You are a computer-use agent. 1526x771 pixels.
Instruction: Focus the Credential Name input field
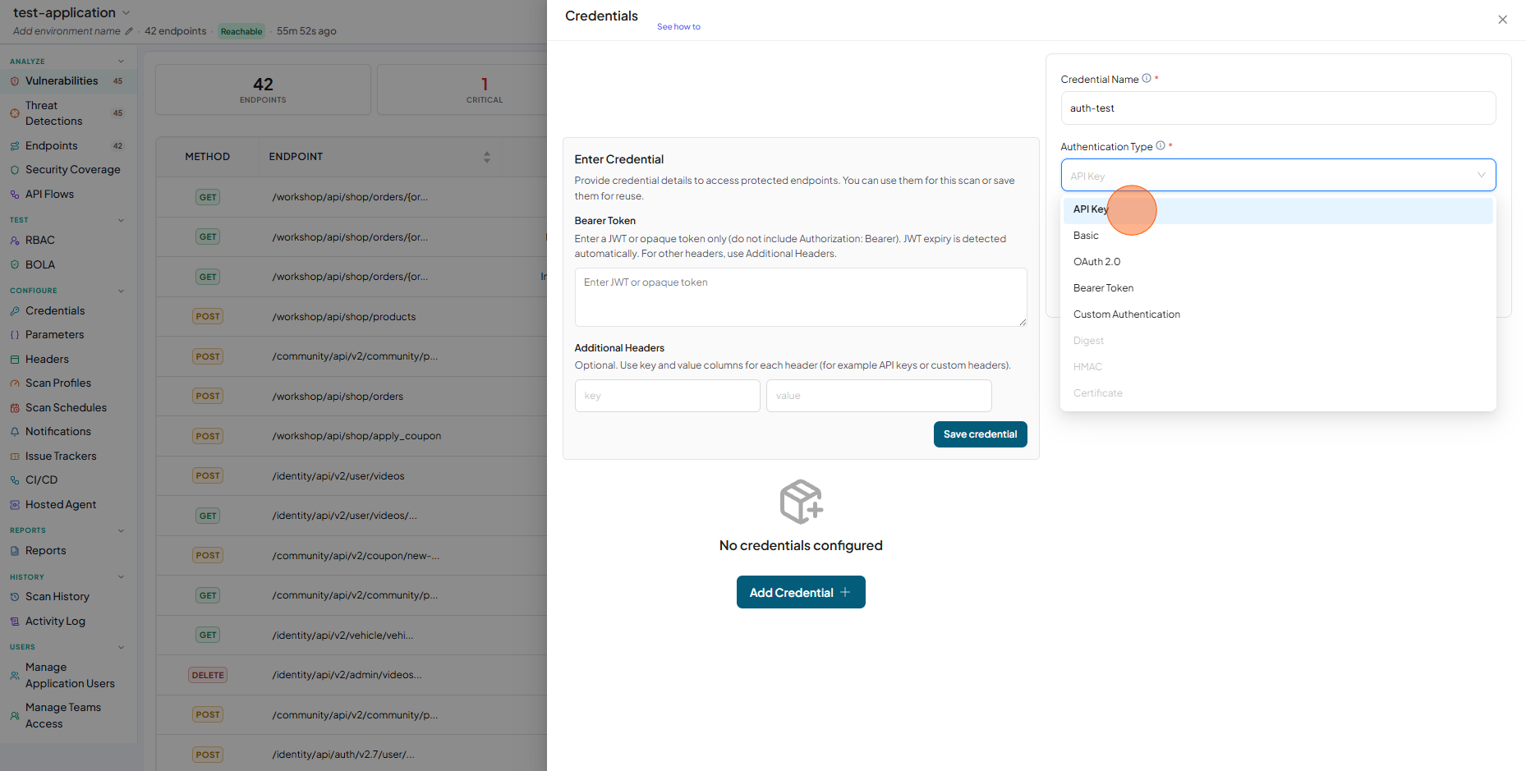click(x=1278, y=108)
